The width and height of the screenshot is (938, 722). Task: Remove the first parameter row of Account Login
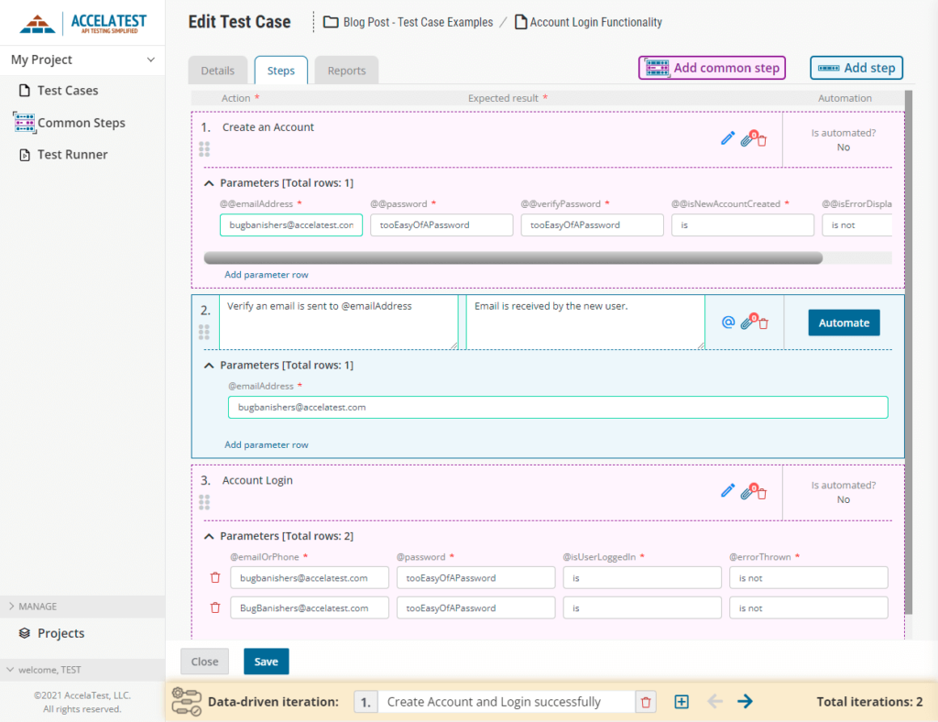(214, 577)
